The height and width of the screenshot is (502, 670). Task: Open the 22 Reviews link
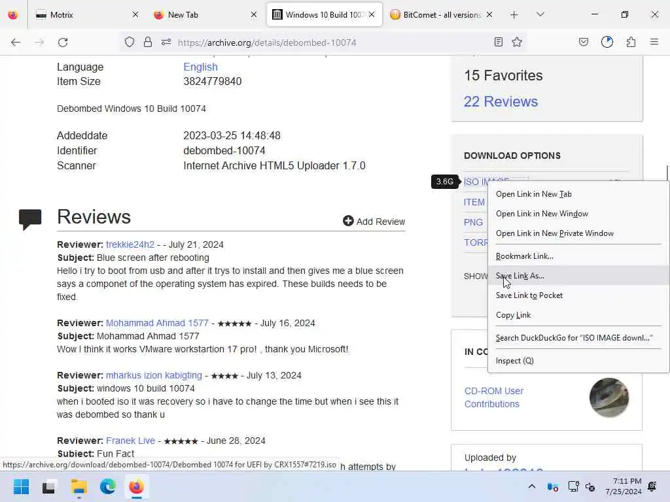pos(501,101)
